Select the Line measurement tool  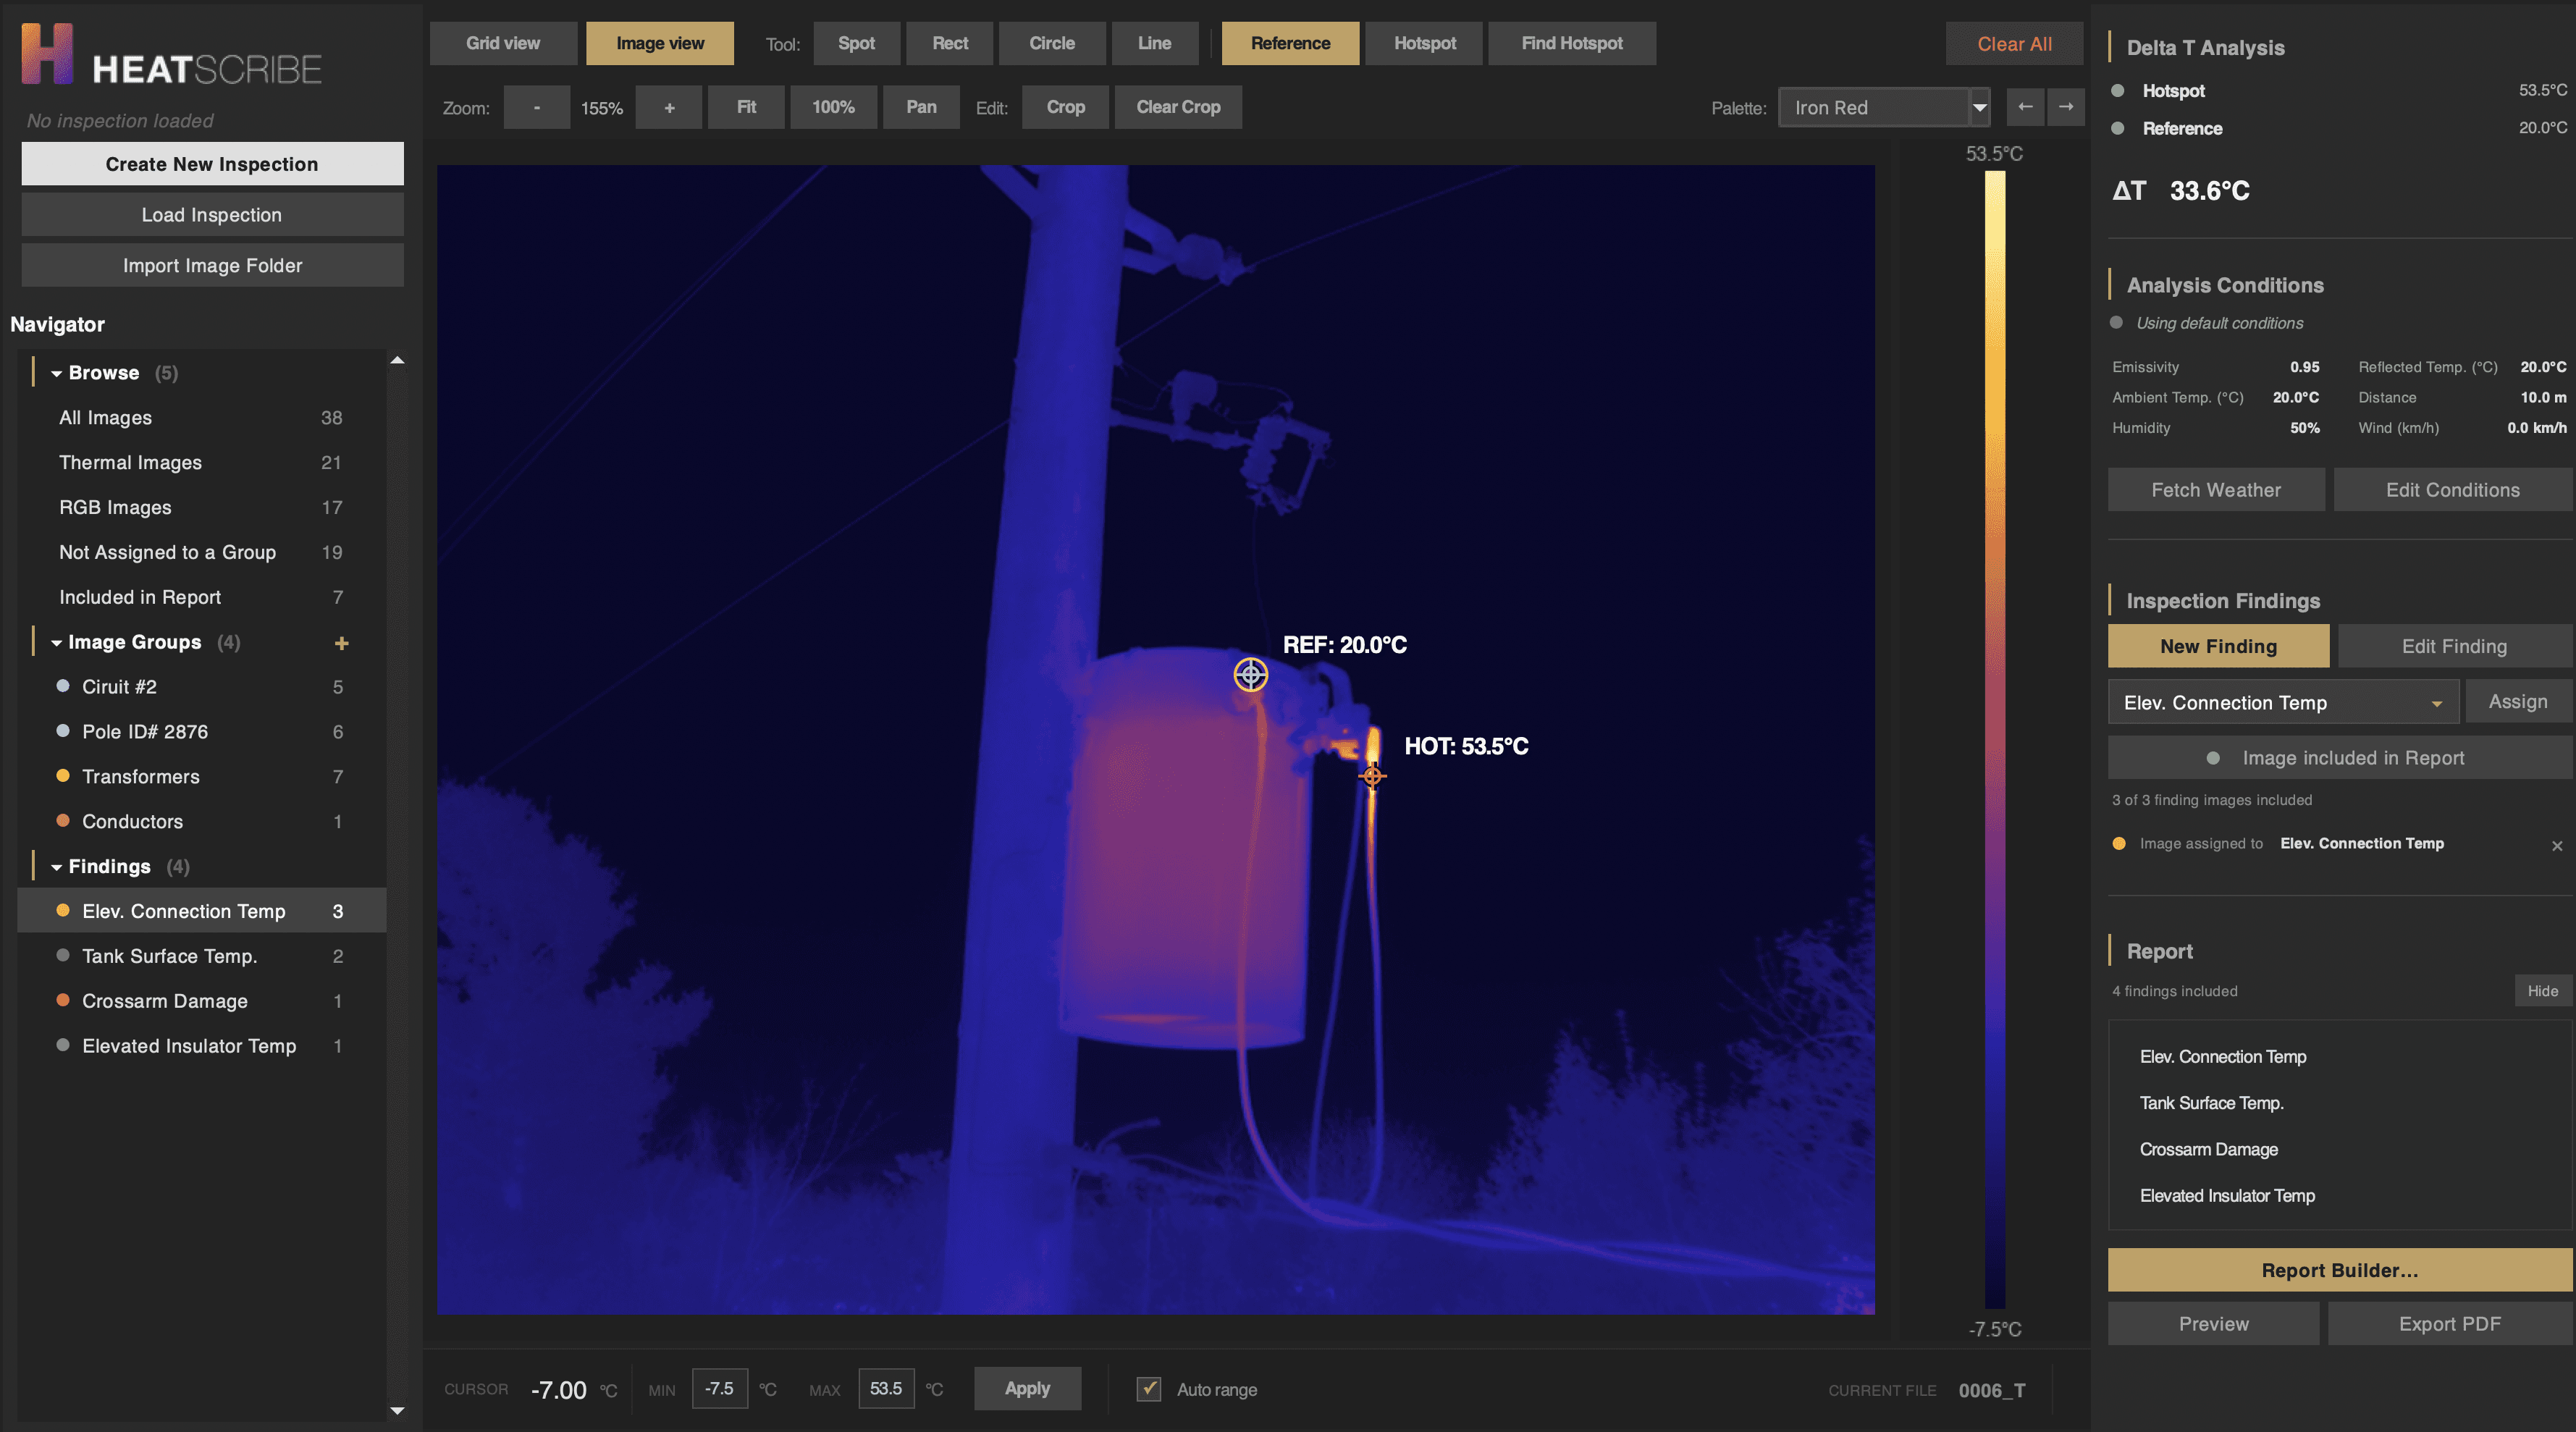[1154, 43]
